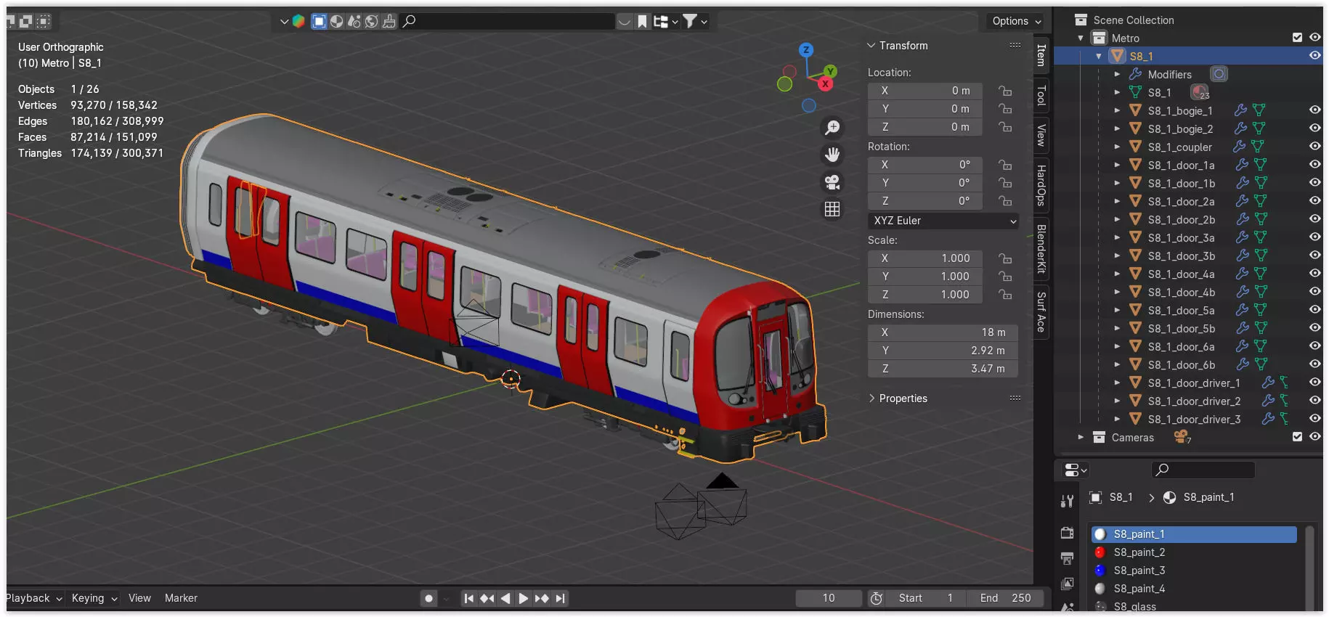The image size is (1329, 617).
Task: Open the Playback dropdown in timeline
Action: tap(33, 598)
